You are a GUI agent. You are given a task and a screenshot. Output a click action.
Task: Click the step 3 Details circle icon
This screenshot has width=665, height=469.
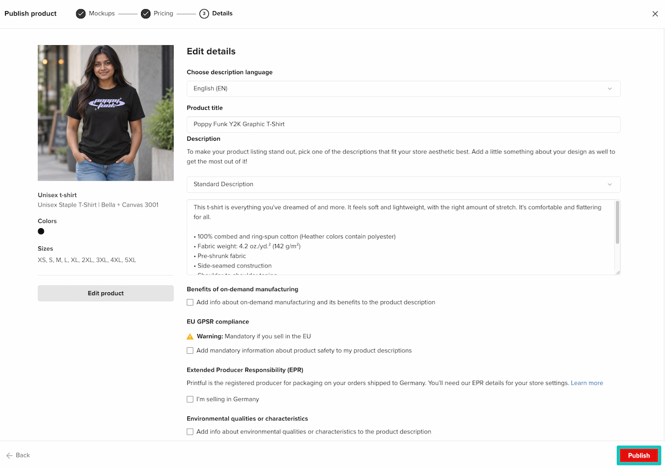click(x=204, y=14)
